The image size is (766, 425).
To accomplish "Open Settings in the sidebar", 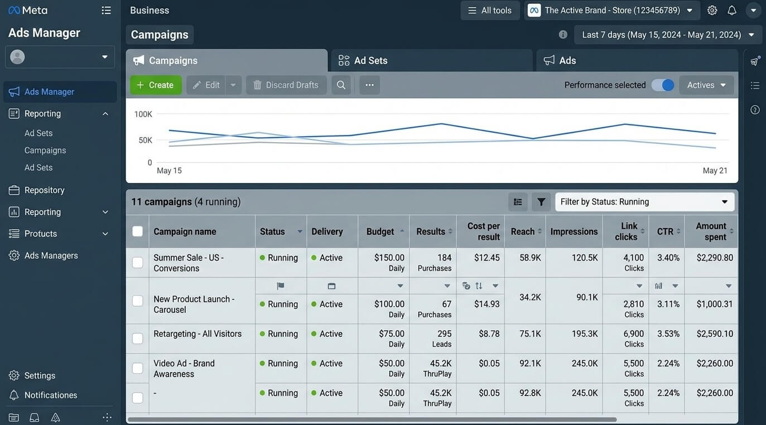I will 40,375.
